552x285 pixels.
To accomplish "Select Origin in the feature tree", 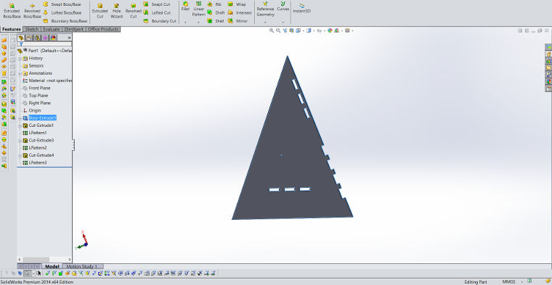I will pyautogui.click(x=32, y=110).
